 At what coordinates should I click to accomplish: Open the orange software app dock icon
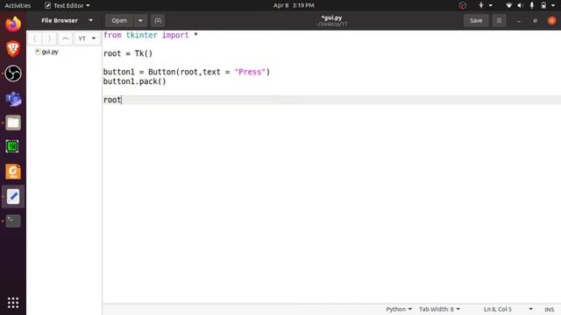[13, 171]
